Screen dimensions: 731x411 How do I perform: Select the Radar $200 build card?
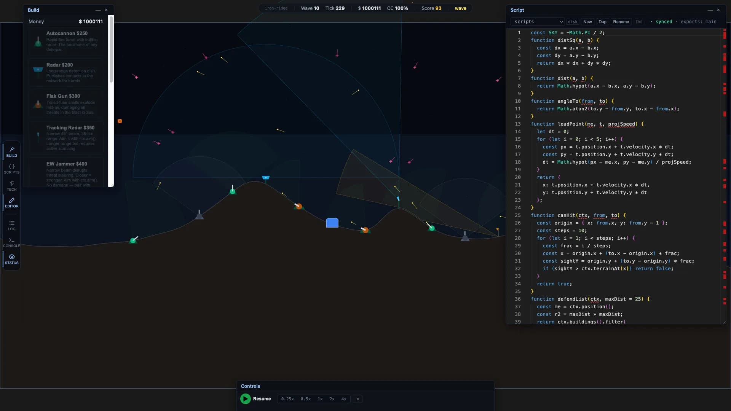[x=66, y=73]
